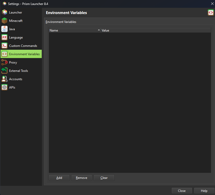Sort by the Name column header
Viewport: 215px width, 195px height.
(75, 30)
